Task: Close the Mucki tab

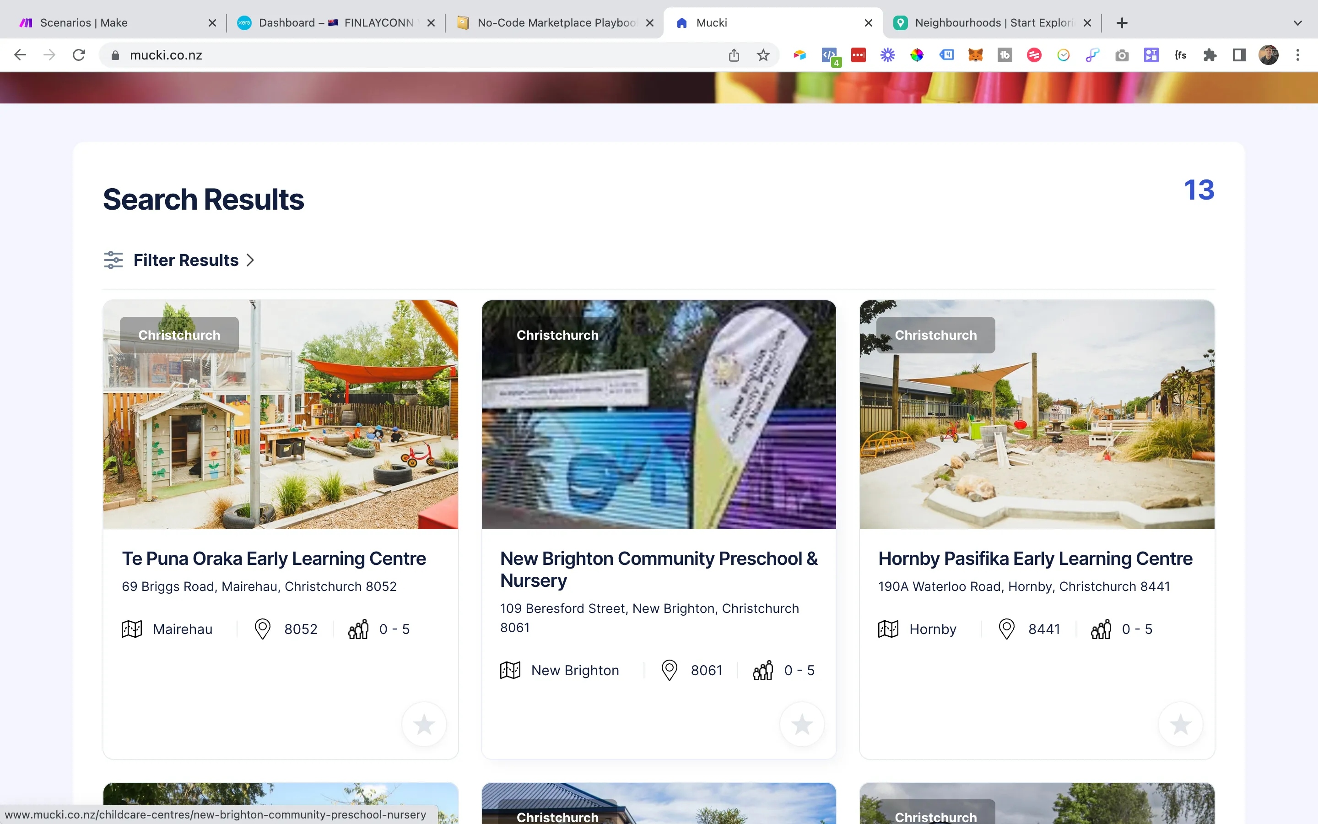Action: (x=868, y=23)
